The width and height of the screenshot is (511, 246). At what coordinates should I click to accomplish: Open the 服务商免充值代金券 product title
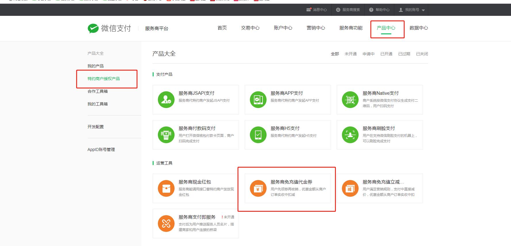pos(291,182)
